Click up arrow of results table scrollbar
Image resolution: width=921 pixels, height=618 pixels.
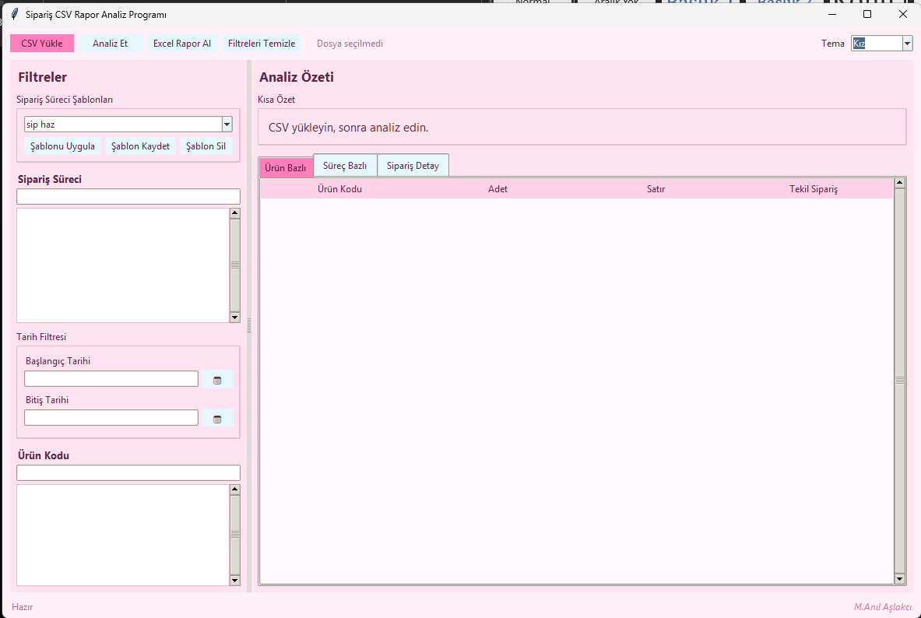[900, 183]
